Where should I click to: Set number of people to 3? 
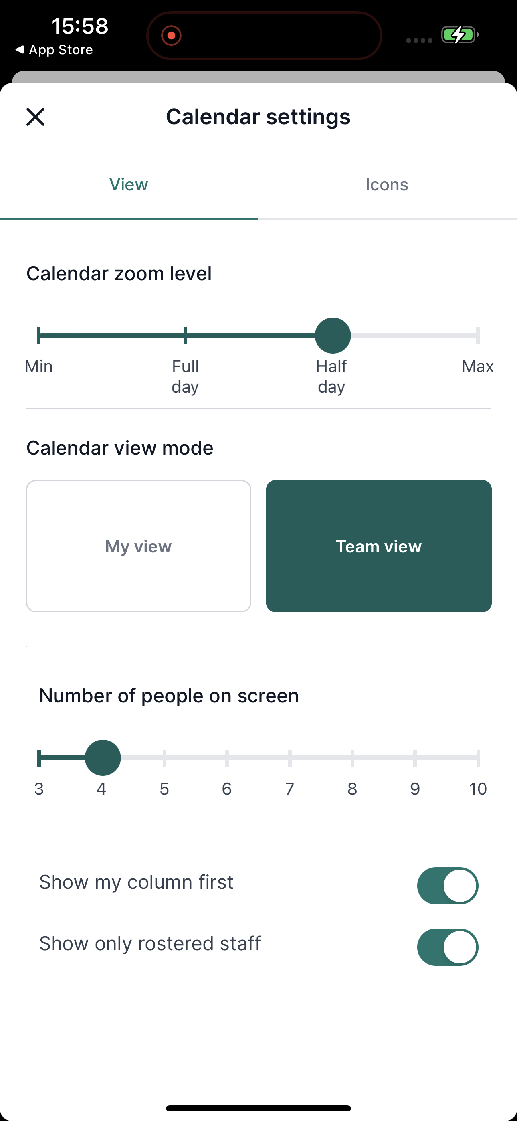(39, 758)
